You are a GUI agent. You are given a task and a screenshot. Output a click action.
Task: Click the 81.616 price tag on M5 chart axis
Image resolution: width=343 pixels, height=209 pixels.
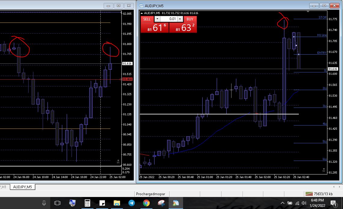333,69
